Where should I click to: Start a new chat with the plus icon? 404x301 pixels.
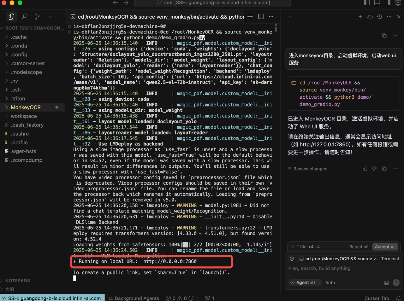(360, 17)
